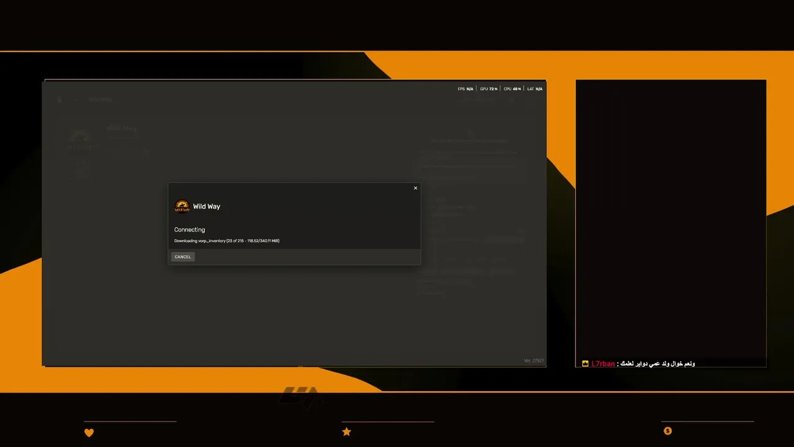Click the LAT N/A overlay readout
Image resolution: width=794 pixels, height=447 pixels.
(535, 89)
